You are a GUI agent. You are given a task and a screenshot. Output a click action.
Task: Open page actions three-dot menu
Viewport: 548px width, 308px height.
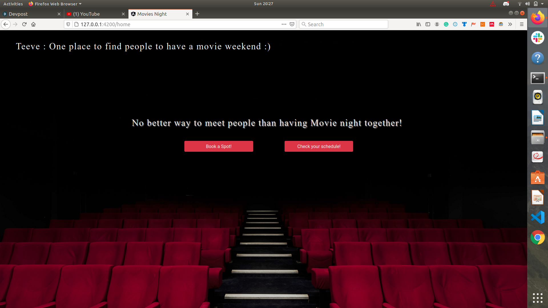284,24
